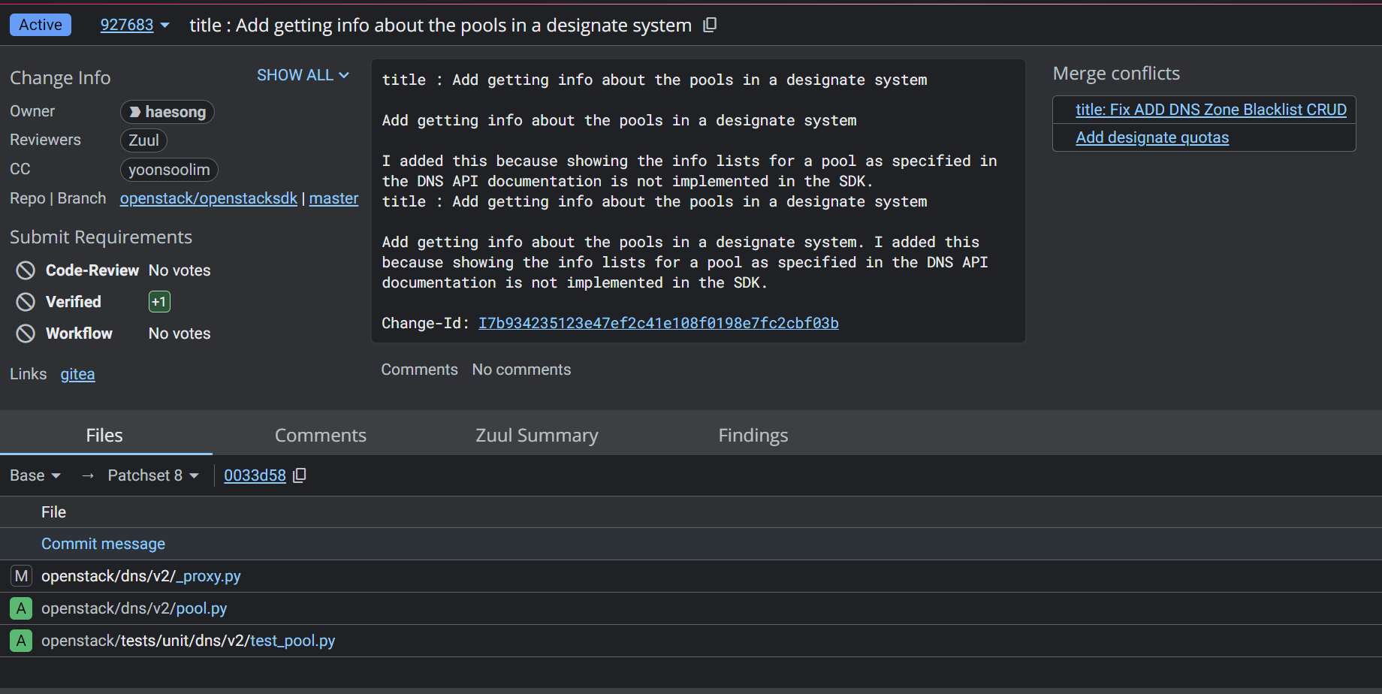Click the haesong owner chip

[167, 112]
